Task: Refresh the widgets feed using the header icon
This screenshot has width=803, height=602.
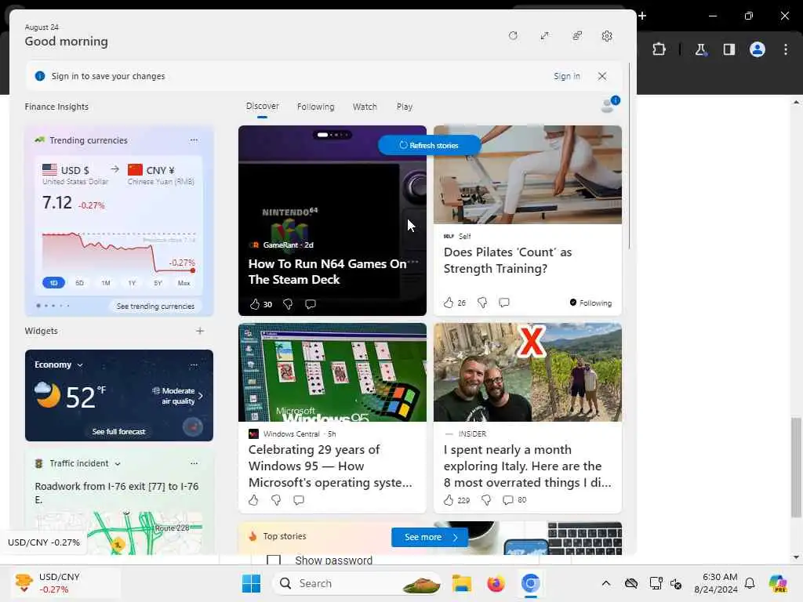Action: (513, 36)
